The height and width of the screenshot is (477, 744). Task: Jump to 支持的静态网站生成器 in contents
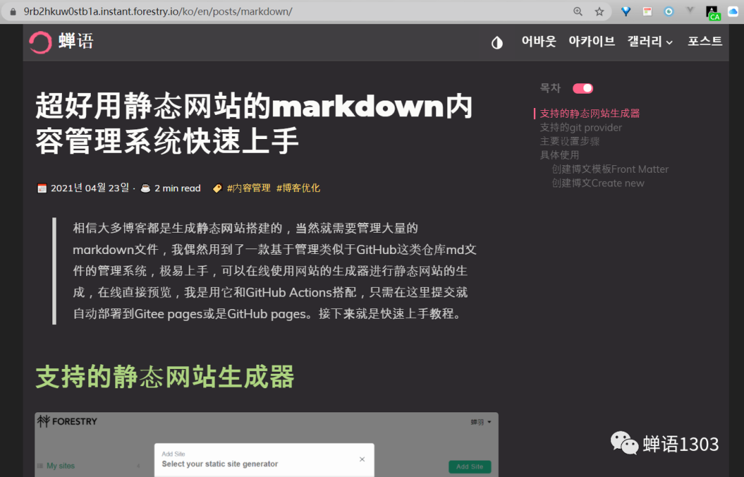(590, 114)
